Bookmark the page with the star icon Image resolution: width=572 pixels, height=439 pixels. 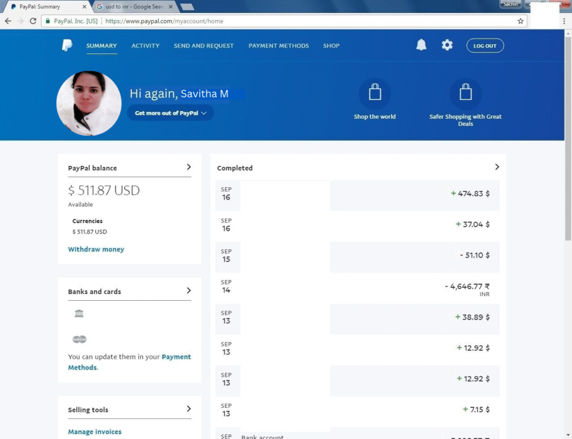521,21
